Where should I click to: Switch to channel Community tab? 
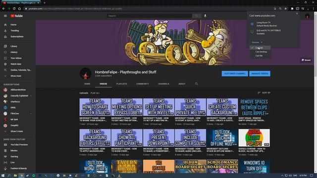[142, 84]
